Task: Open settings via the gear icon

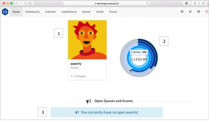Action: tap(190, 11)
